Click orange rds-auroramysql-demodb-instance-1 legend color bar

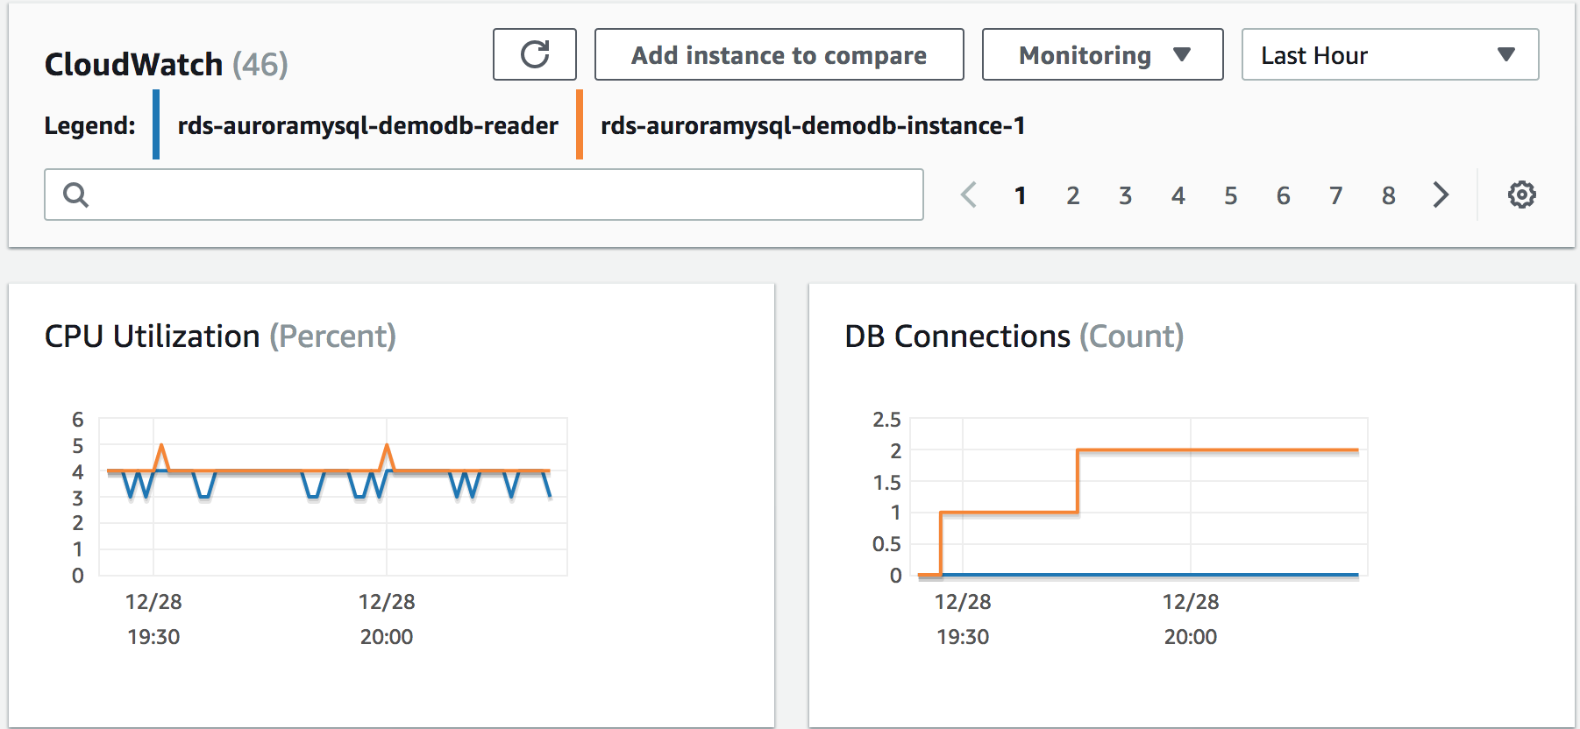pyautogui.click(x=580, y=124)
